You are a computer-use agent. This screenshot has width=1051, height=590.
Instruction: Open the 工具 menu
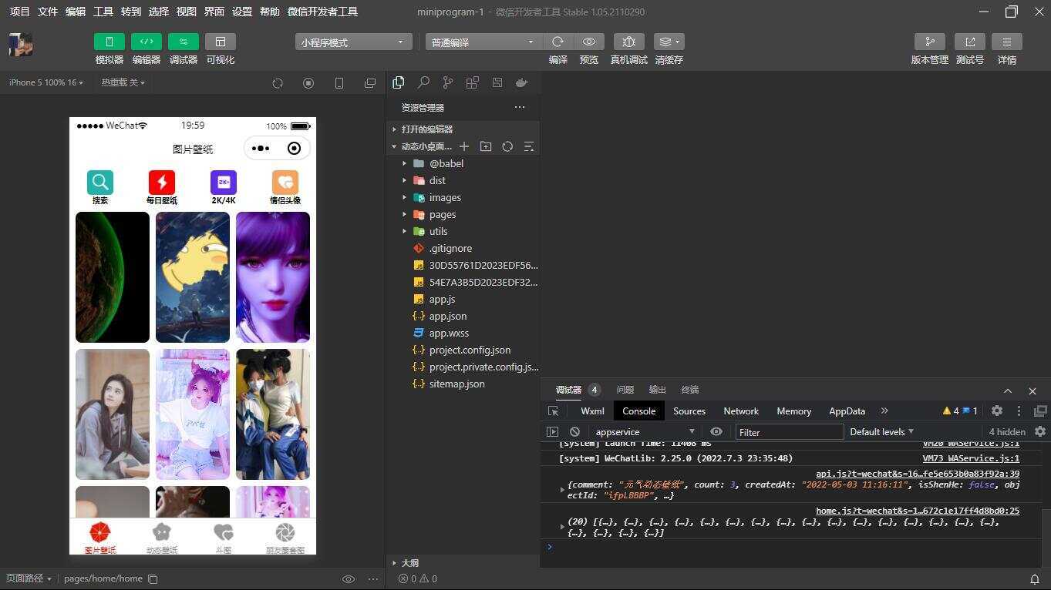[x=103, y=12]
